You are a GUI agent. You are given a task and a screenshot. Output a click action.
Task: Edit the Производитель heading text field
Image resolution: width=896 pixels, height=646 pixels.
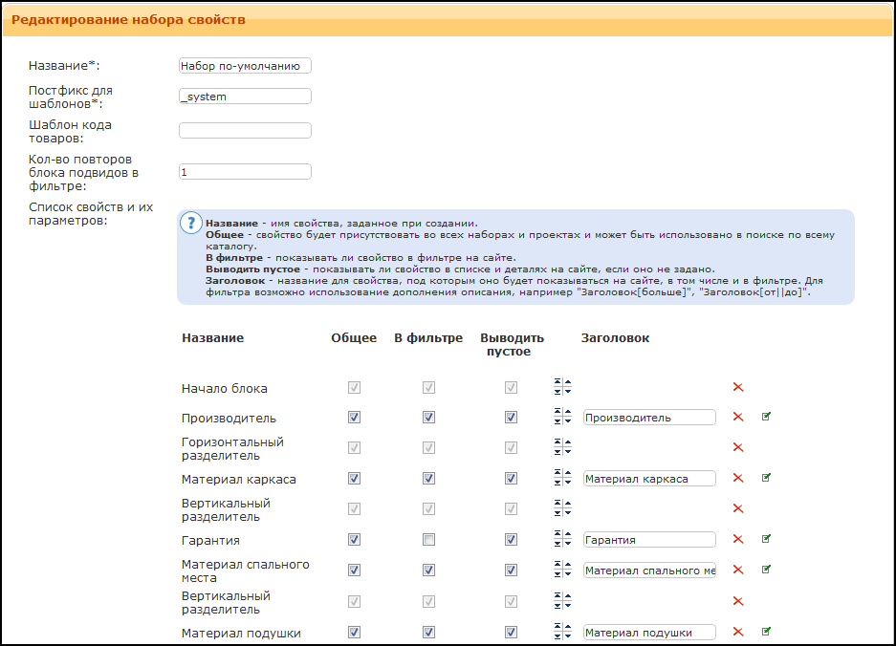pyautogui.click(x=649, y=418)
